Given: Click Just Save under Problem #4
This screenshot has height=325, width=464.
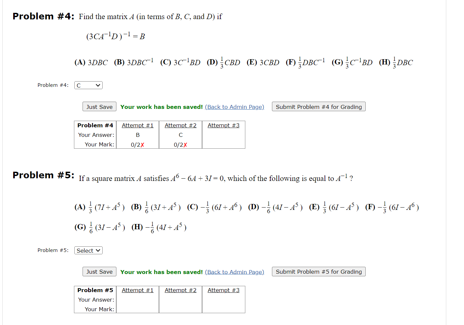Looking at the screenshot, I should coord(99,106).
